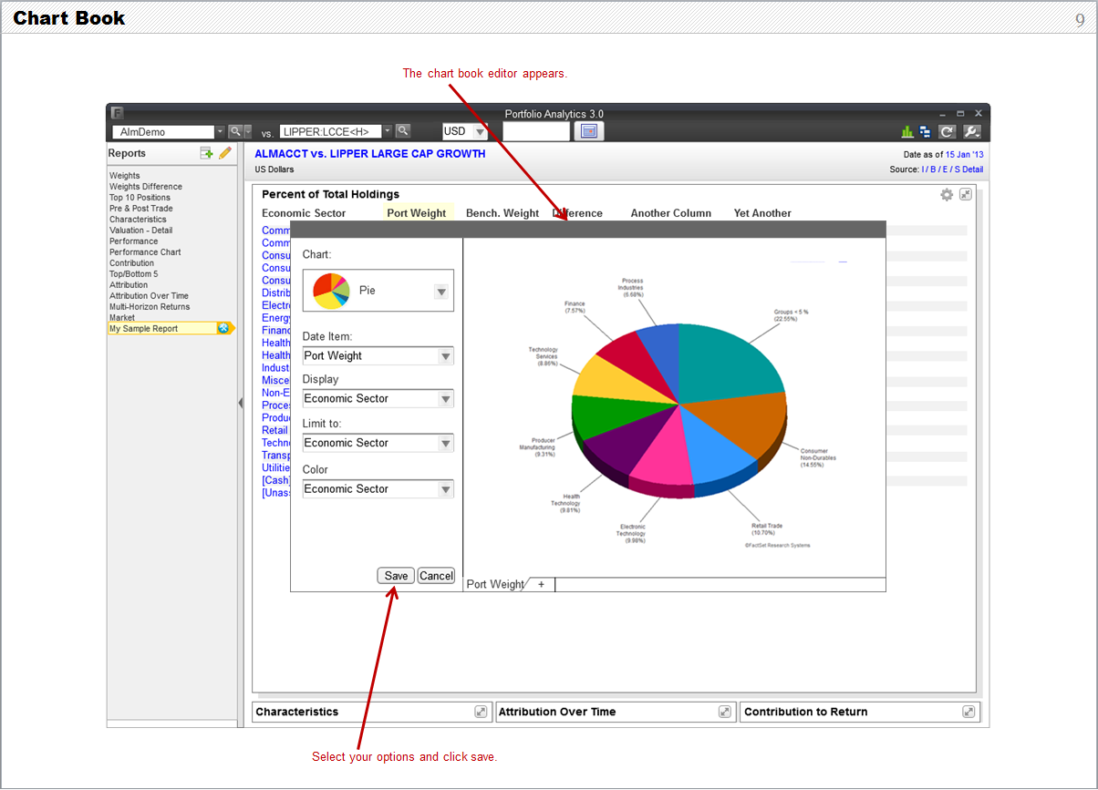Open the Pie chart type dropdown
Image resolution: width=1098 pixels, height=790 pixels.
pyautogui.click(x=441, y=292)
